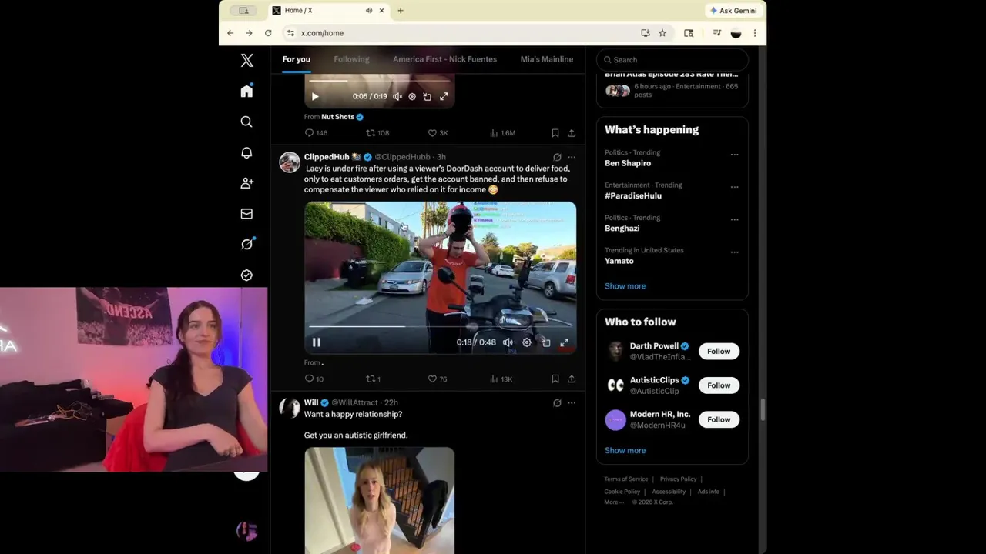Open Grok explain icon on ClippedHub post

(x=557, y=157)
